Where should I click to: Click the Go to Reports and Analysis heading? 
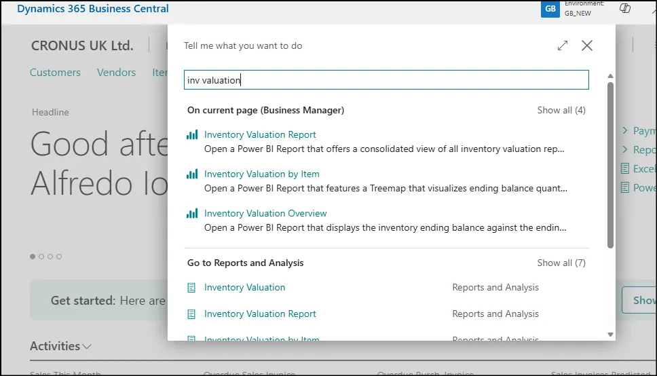tap(246, 263)
